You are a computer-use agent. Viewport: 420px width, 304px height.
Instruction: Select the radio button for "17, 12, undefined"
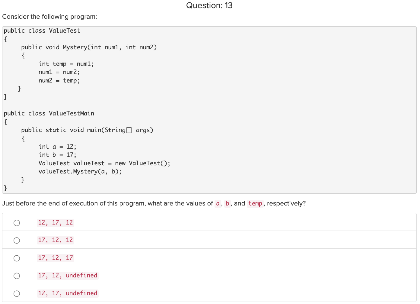(x=17, y=276)
